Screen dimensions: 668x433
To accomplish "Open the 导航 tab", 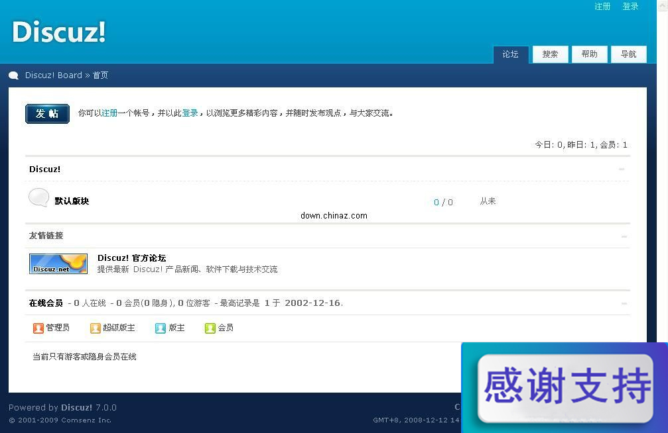I will point(628,54).
